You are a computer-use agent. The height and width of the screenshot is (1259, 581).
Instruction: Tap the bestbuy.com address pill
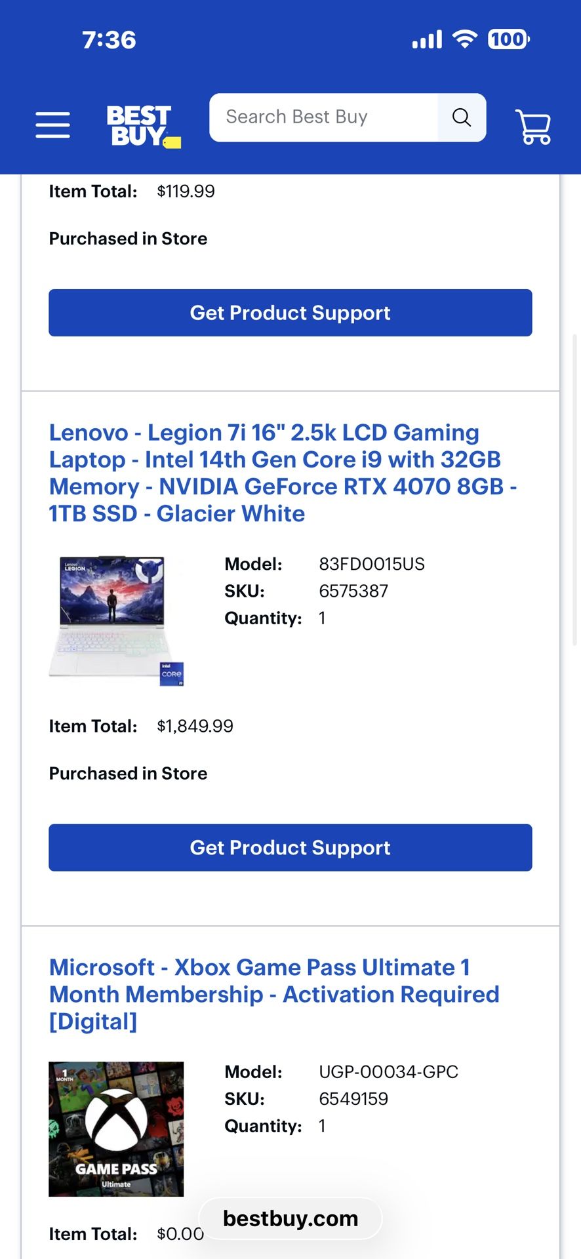tap(290, 1218)
